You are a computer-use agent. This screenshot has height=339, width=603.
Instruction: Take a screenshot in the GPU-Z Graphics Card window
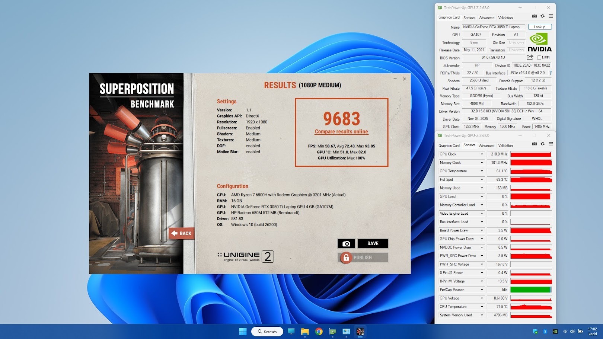(535, 16)
